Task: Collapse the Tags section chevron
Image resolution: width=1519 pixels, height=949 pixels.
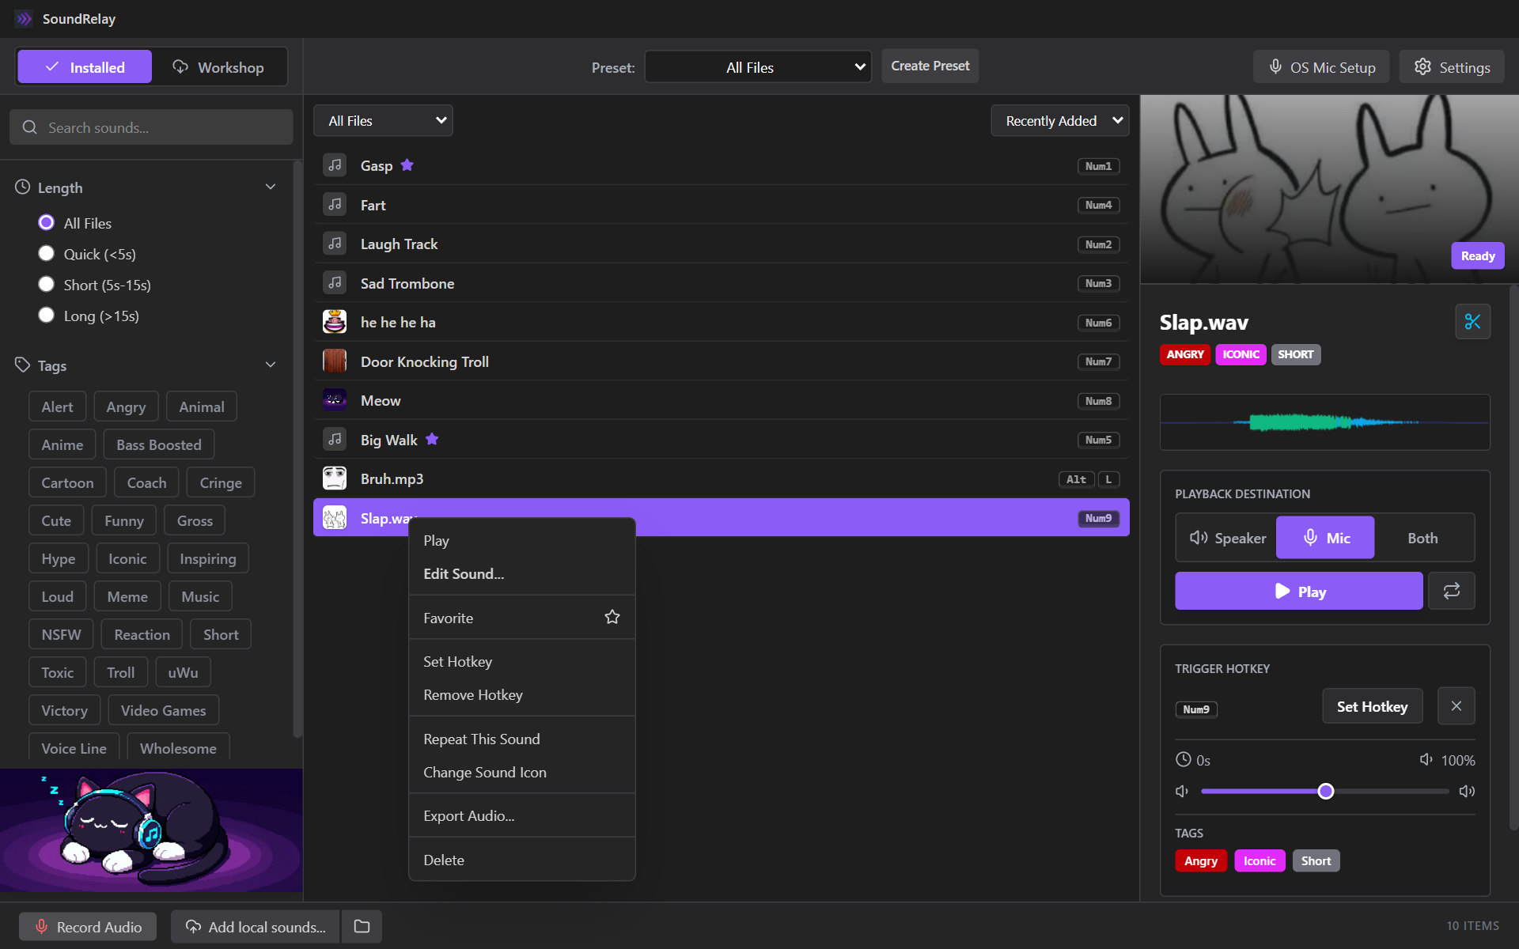Action: [271, 365]
